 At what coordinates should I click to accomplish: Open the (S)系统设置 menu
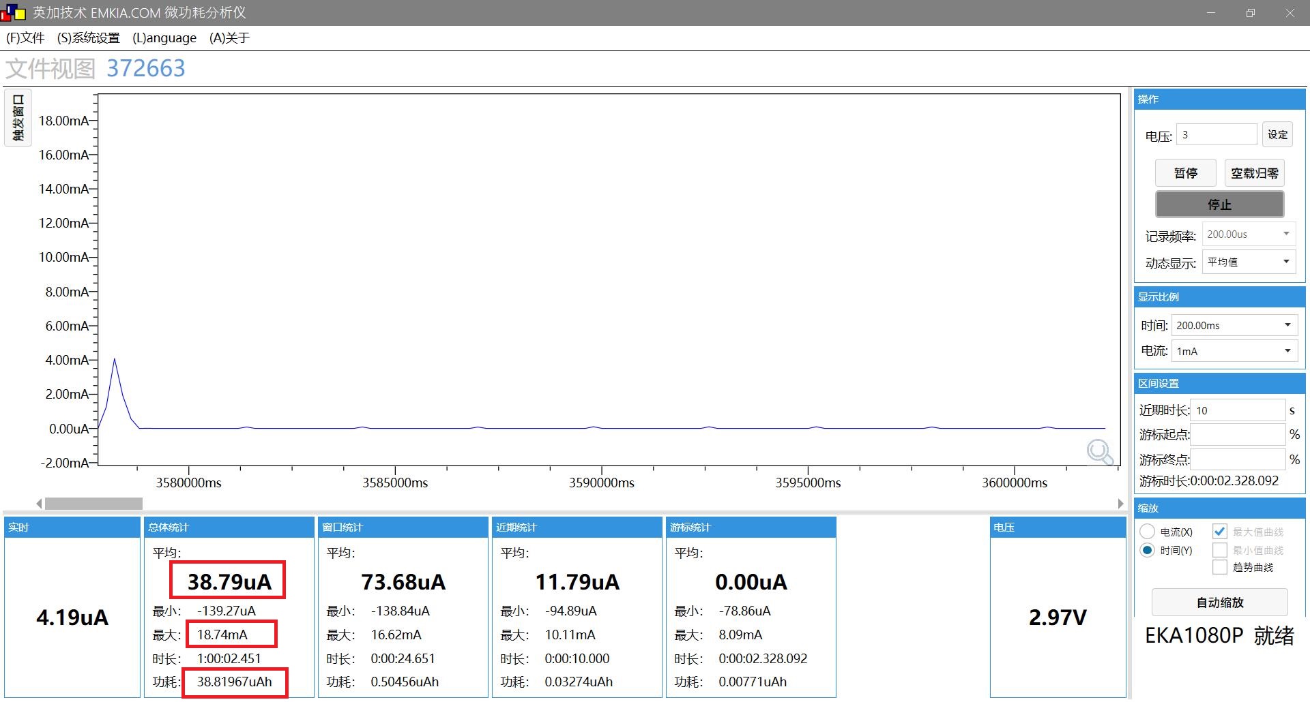pyautogui.click(x=89, y=38)
